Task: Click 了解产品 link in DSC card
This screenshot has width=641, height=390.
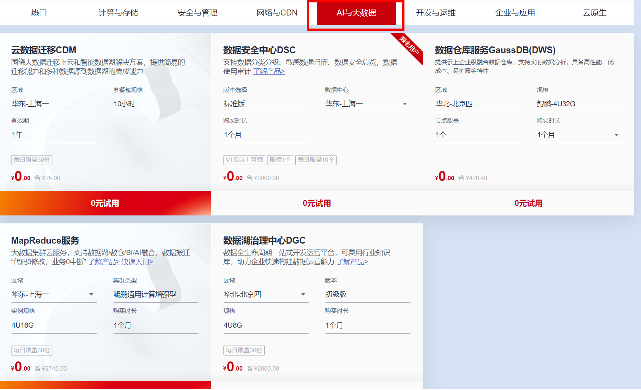Action: point(269,71)
